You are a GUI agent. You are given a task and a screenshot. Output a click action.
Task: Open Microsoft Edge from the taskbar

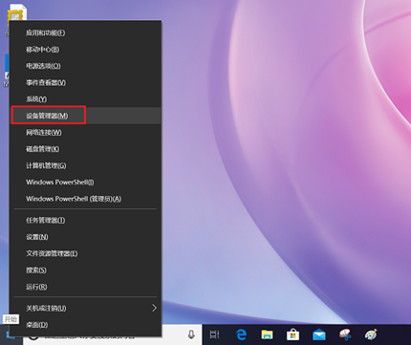click(x=241, y=334)
